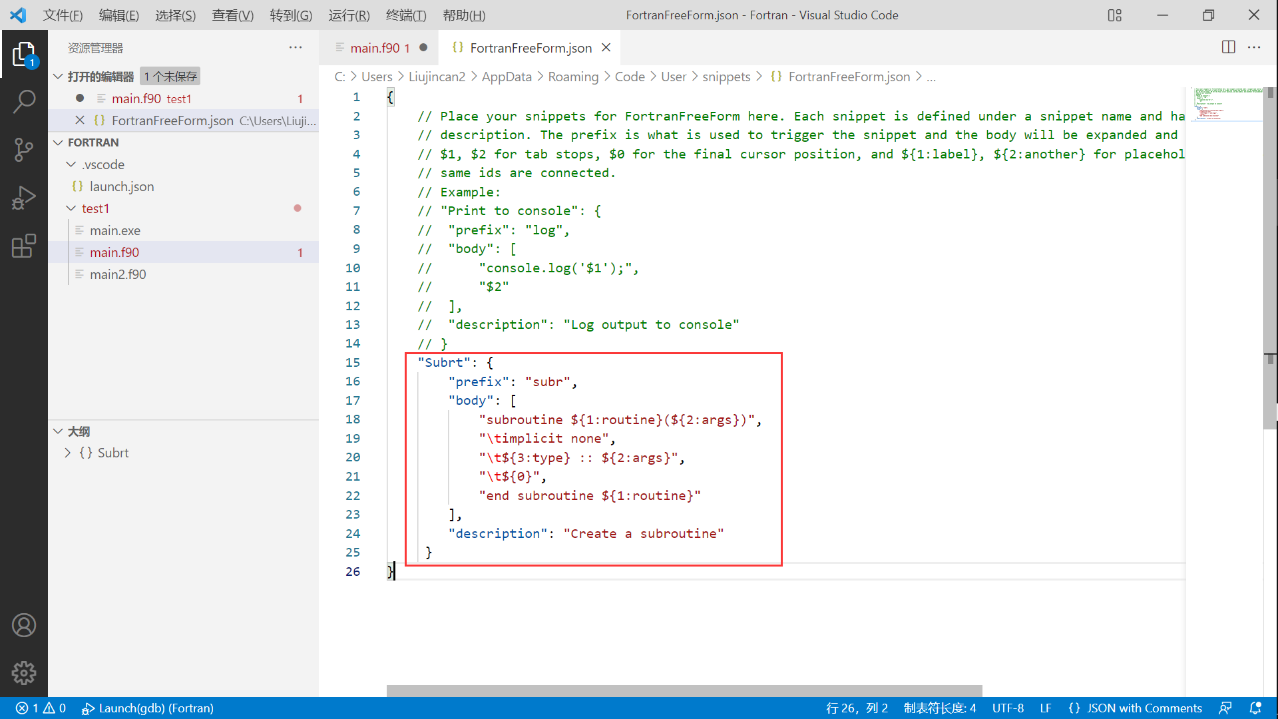The width and height of the screenshot is (1278, 719).
Task: Expand the Subrt outline node
Action: click(x=67, y=453)
